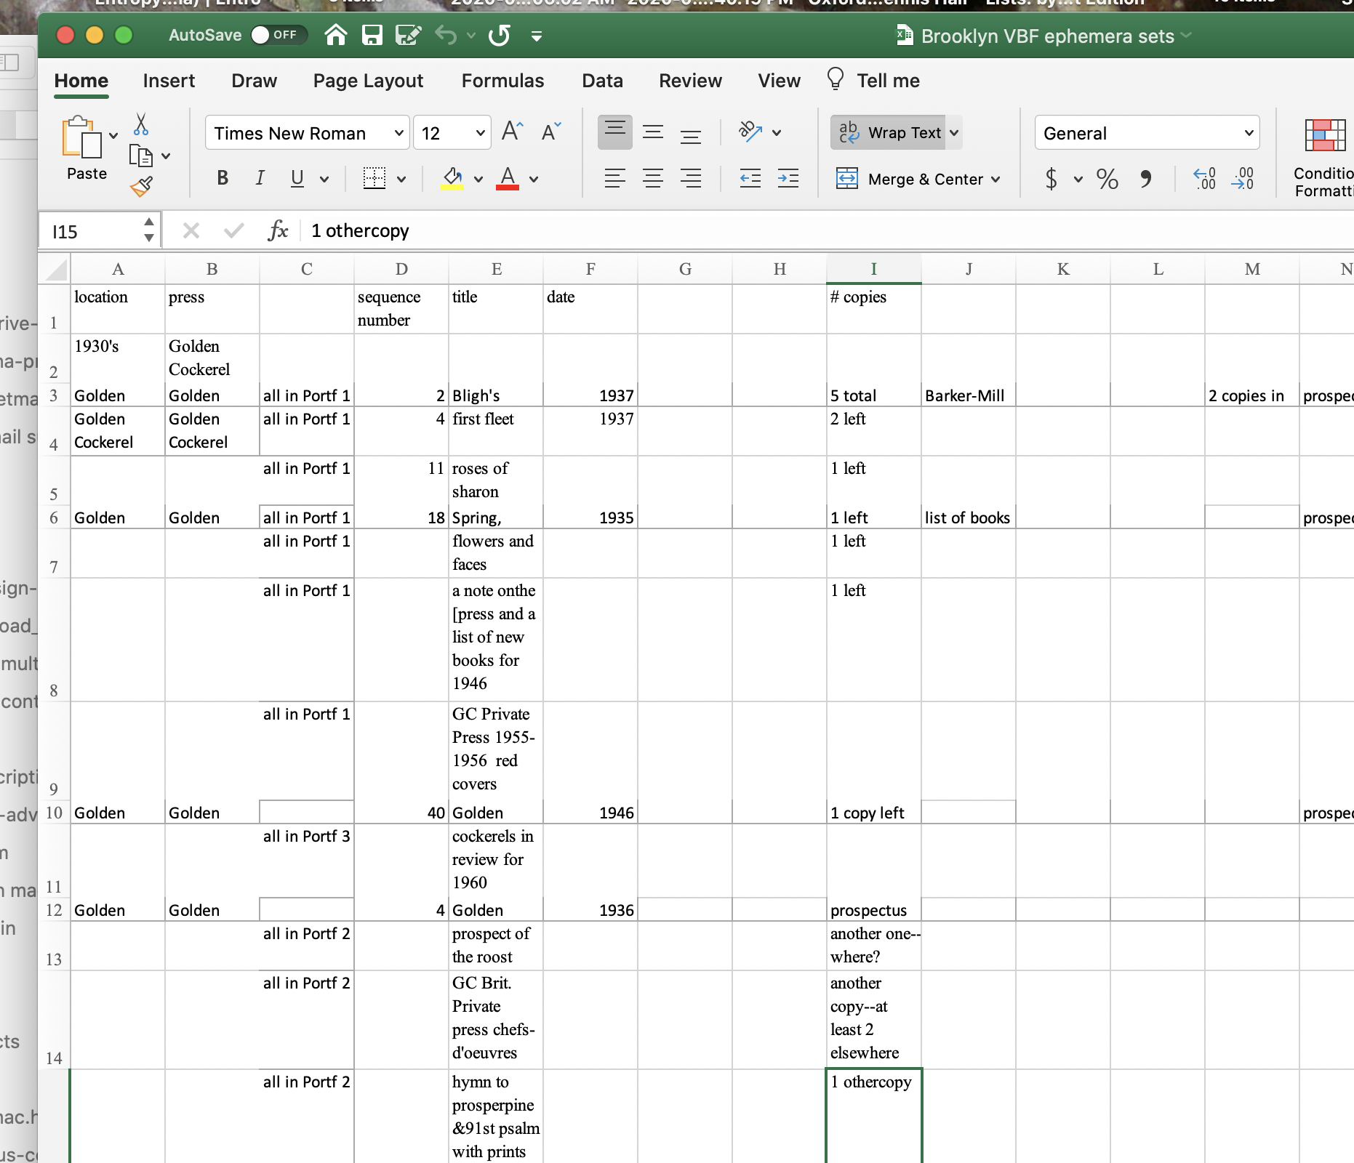Click the Home icon in title bar
The height and width of the screenshot is (1163, 1354).
pyautogui.click(x=335, y=35)
